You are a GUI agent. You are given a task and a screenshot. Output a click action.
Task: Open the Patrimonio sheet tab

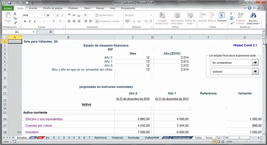[x=101, y=138]
